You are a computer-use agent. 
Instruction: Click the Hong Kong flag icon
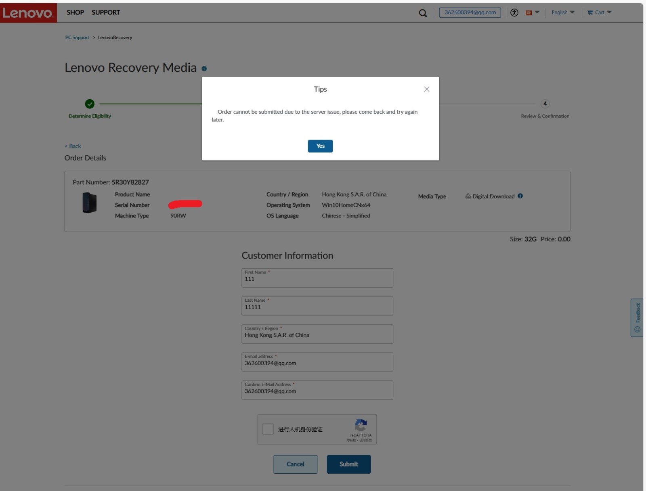[529, 13]
